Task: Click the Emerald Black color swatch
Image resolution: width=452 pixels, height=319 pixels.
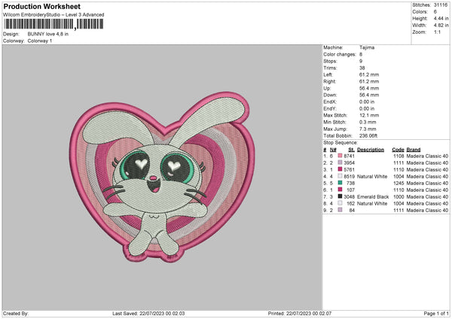Action: [341, 196]
